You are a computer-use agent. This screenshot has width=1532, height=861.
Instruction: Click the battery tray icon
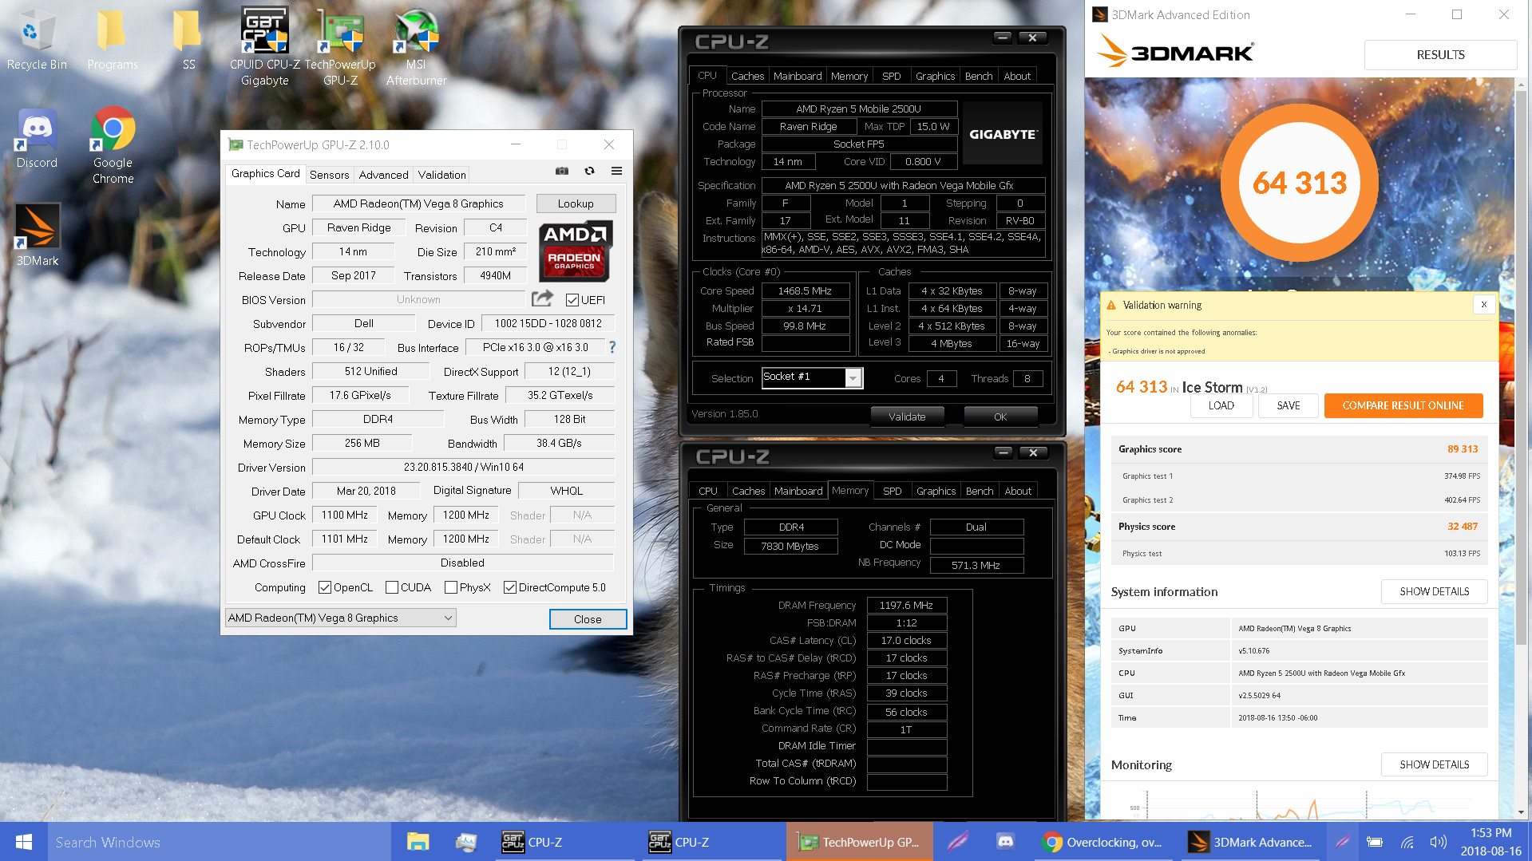(x=1375, y=842)
